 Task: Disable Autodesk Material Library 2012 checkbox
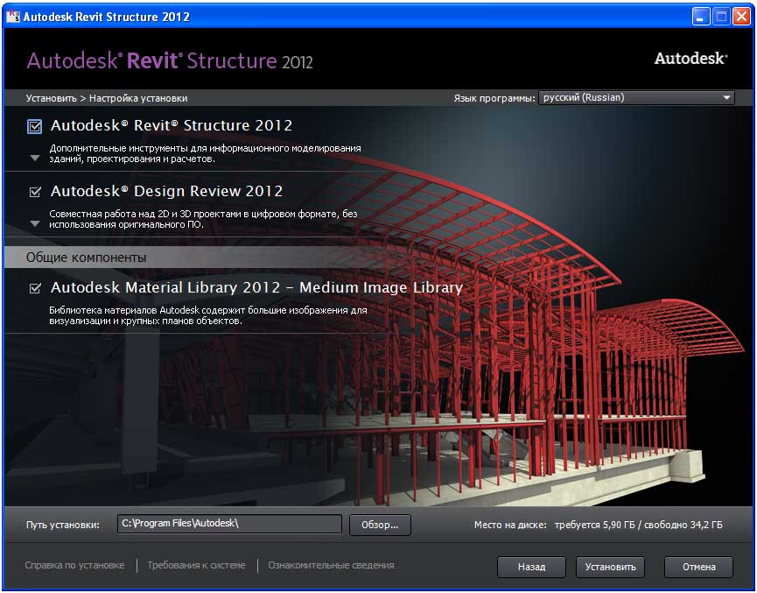click(x=35, y=288)
